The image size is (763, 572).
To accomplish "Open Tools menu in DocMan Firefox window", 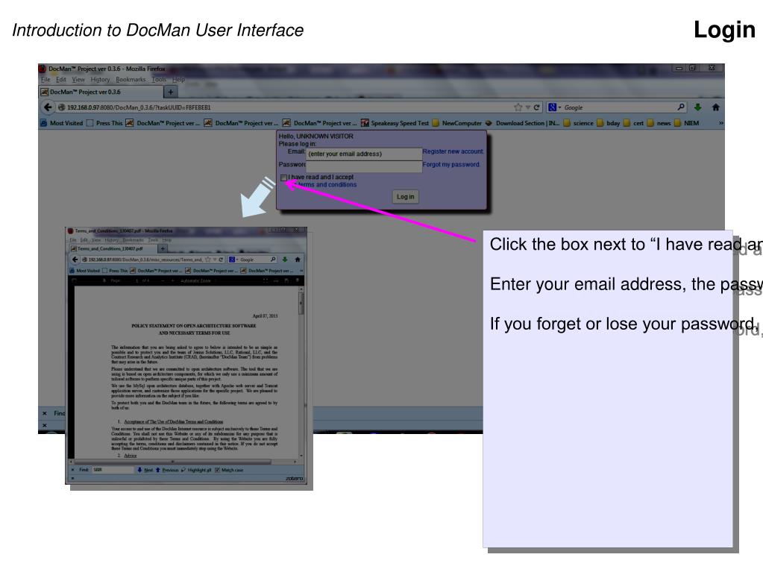I will 159,79.
